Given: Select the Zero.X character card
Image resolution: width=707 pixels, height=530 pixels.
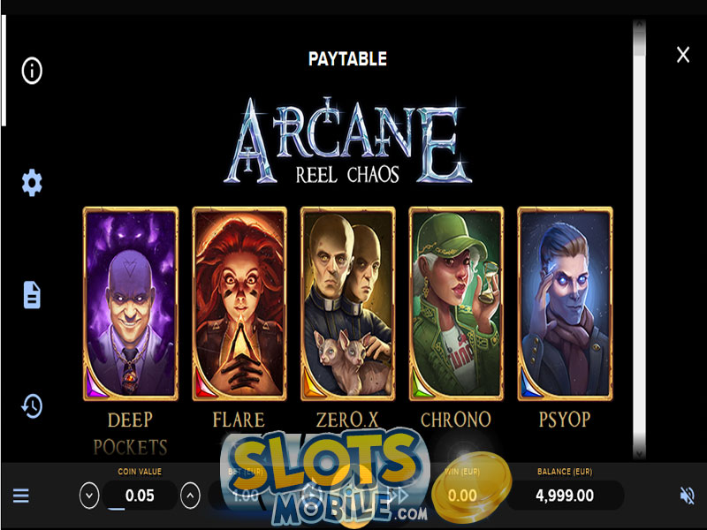Looking at the screenshot, I should [347, 304].
